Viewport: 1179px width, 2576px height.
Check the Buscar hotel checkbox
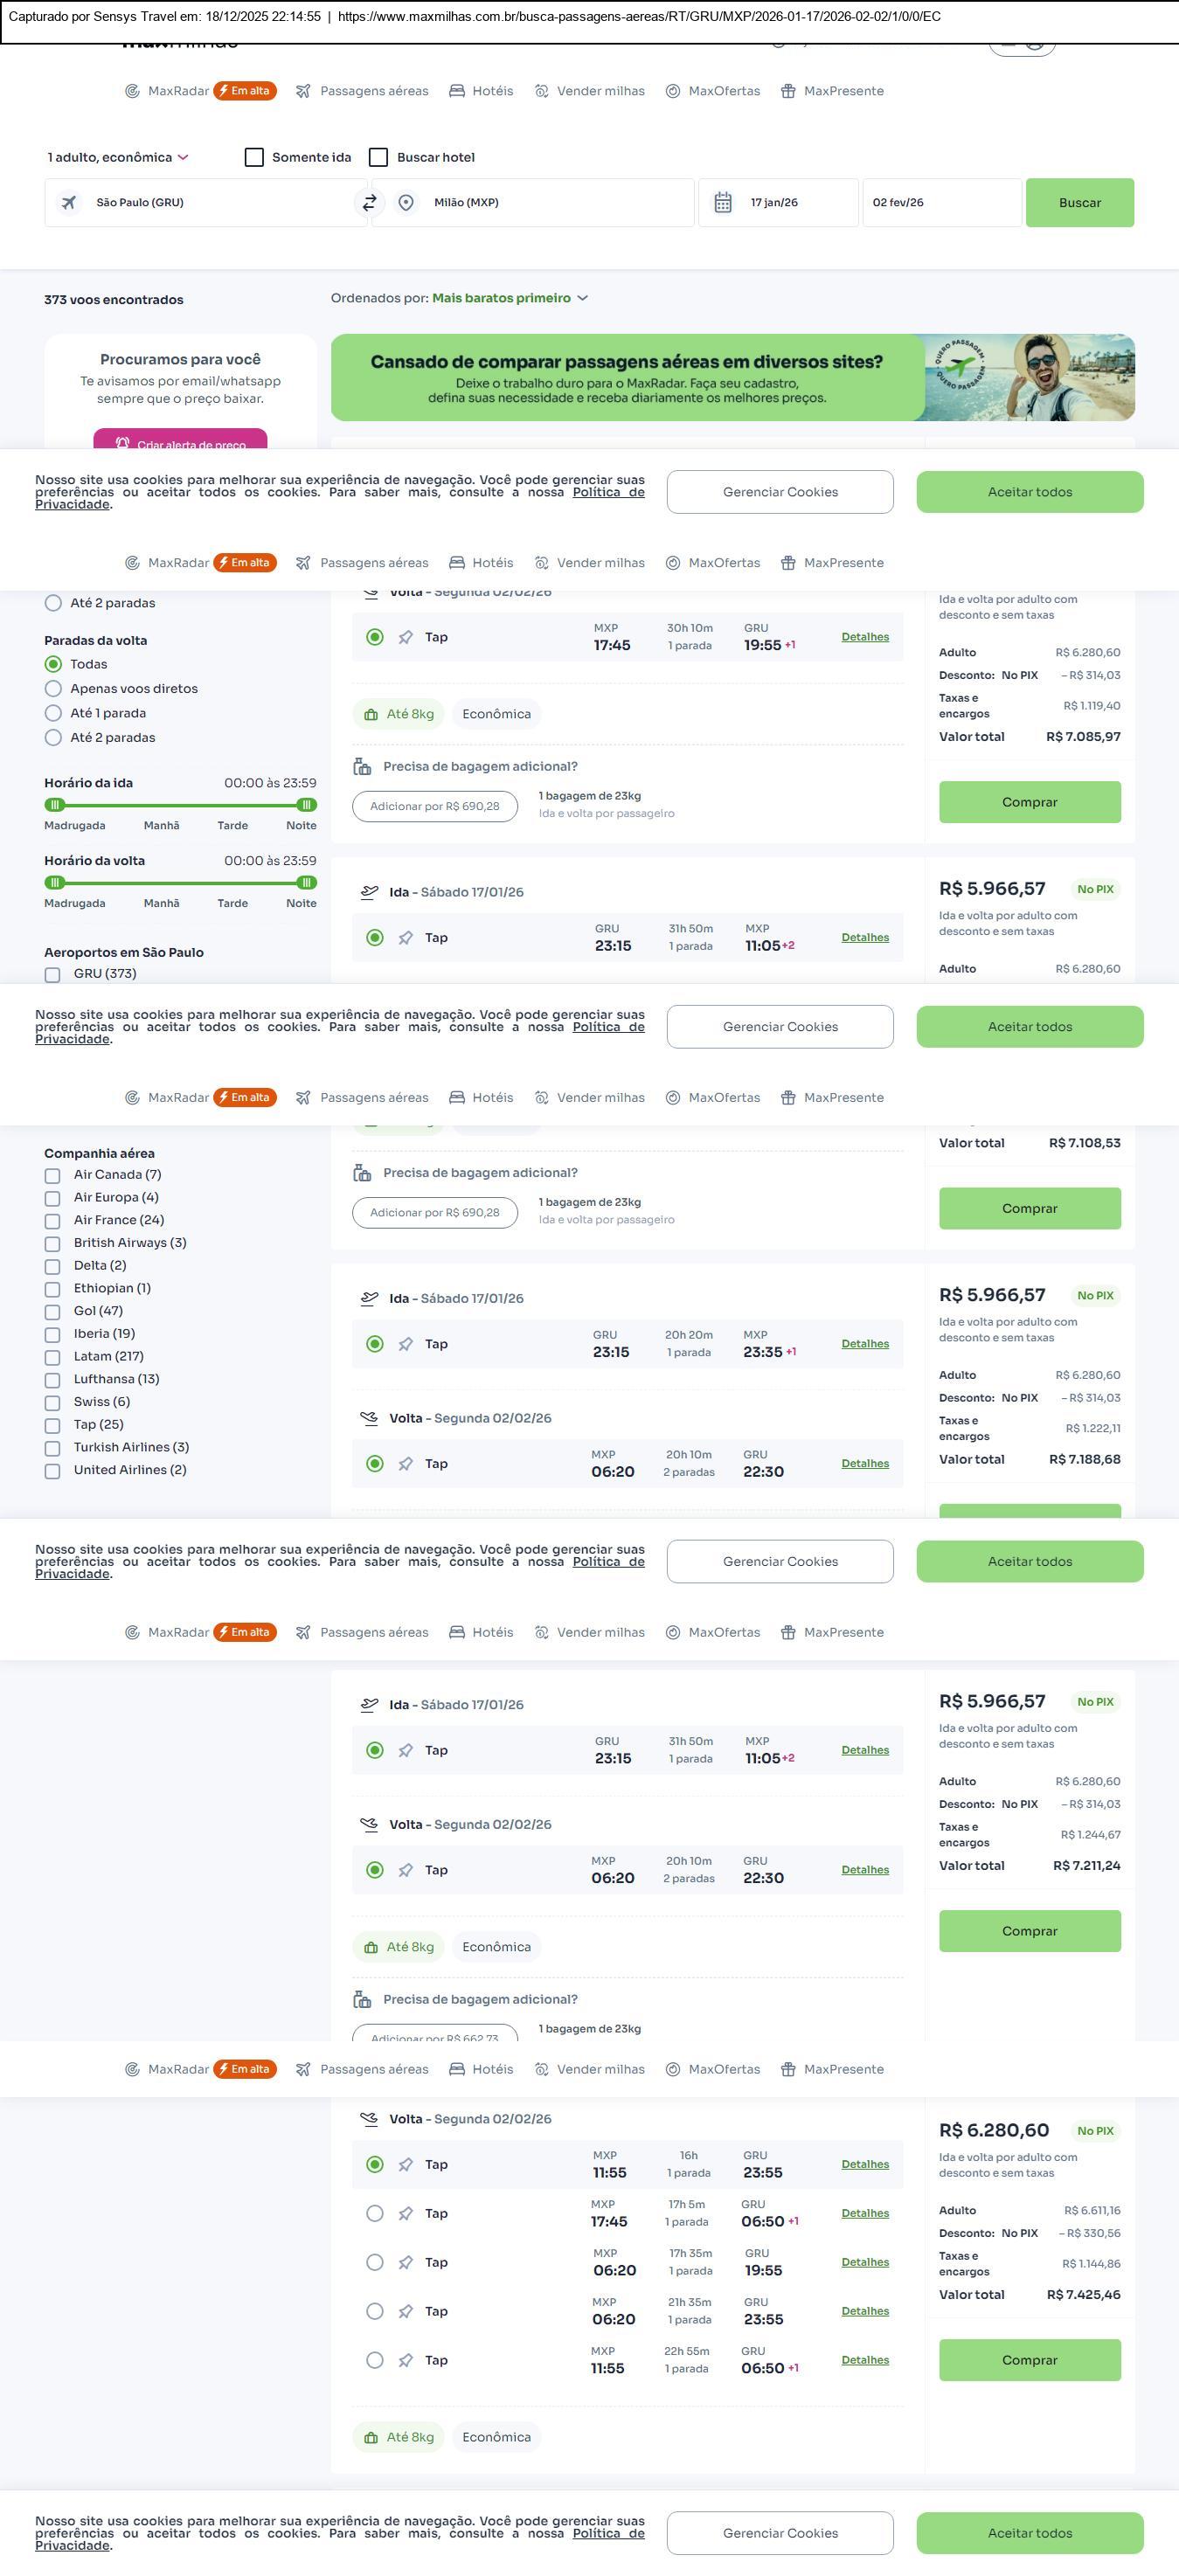click(x=379, y=157)
